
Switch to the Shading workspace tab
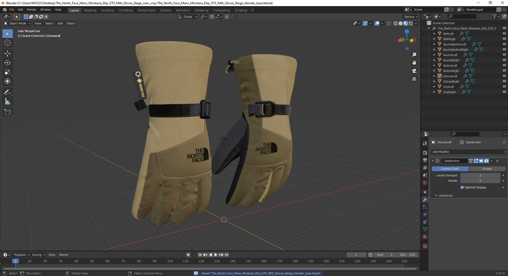tap(165, 10)
